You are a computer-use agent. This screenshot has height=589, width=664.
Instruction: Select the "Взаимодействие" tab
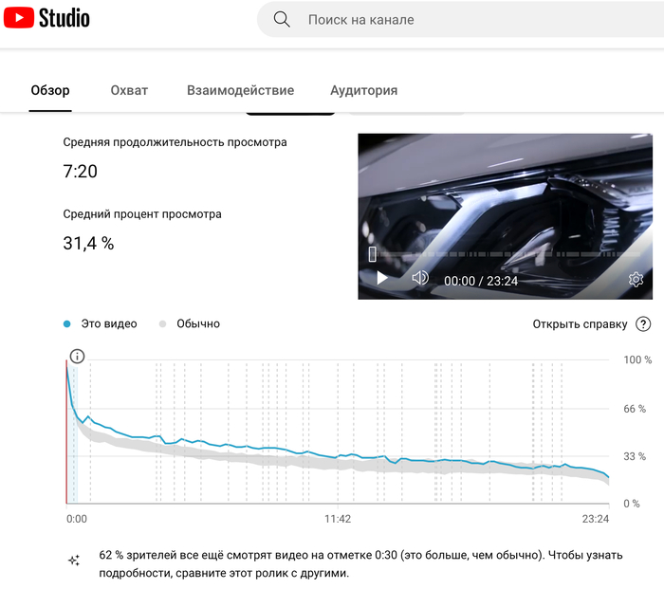tap(240, 91)
